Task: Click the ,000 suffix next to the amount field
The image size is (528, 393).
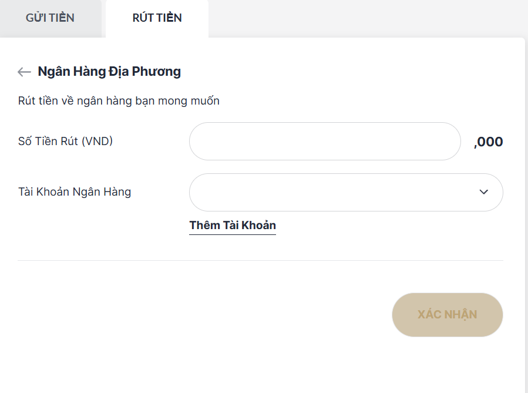Action: pyautogui.click(x=488, y=141)
